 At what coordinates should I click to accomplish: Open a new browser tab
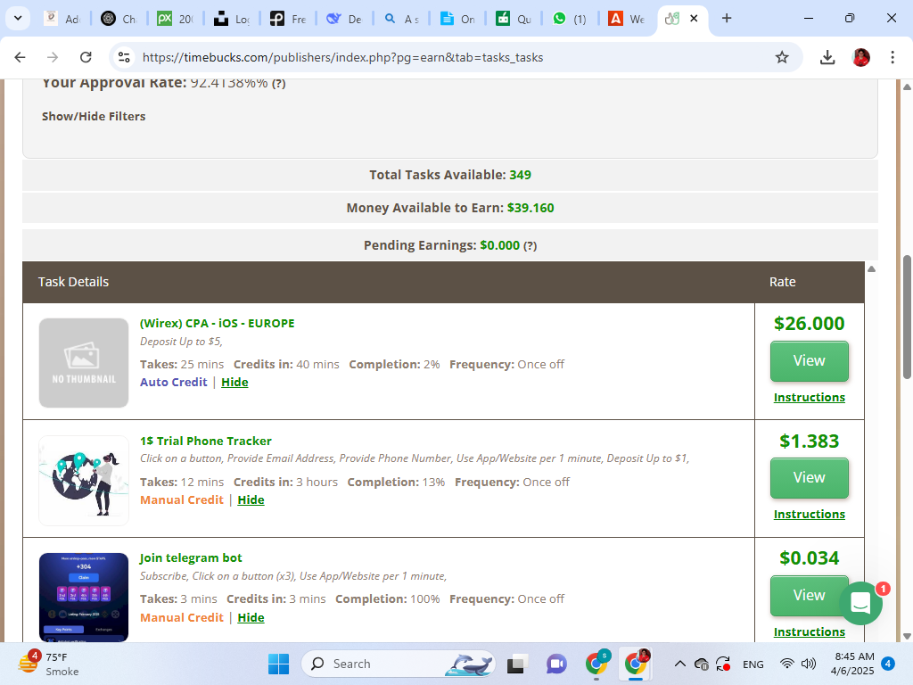(727, 18)
